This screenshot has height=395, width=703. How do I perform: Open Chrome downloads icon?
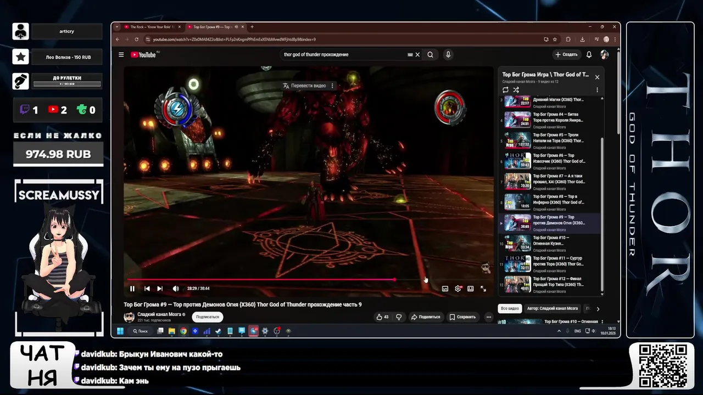[x=582, y=39]
